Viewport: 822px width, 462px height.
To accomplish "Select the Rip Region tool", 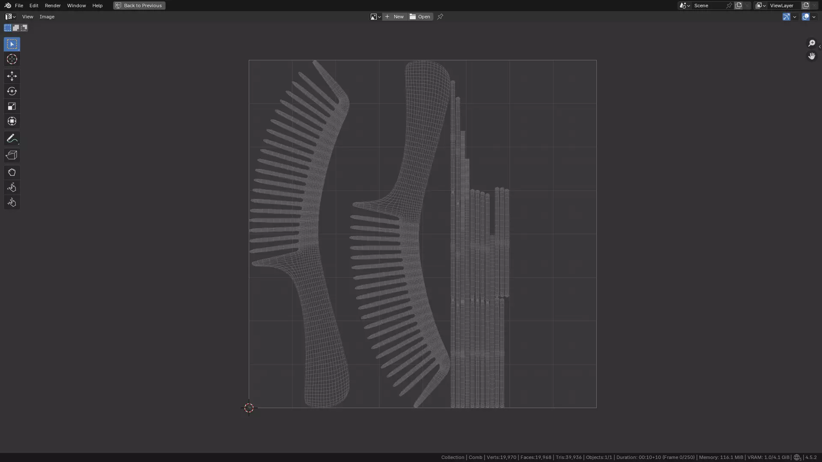I will pos(12,155).
